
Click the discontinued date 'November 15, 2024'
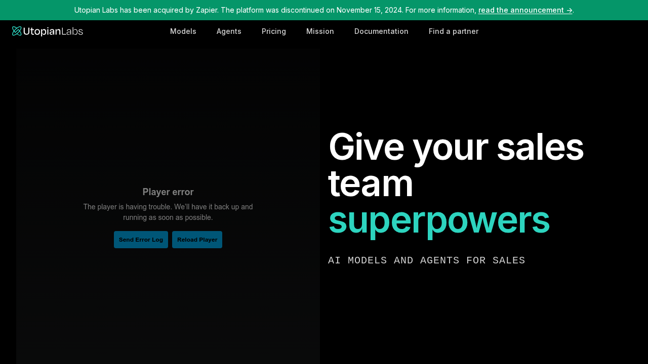click(x=369, y=10)
